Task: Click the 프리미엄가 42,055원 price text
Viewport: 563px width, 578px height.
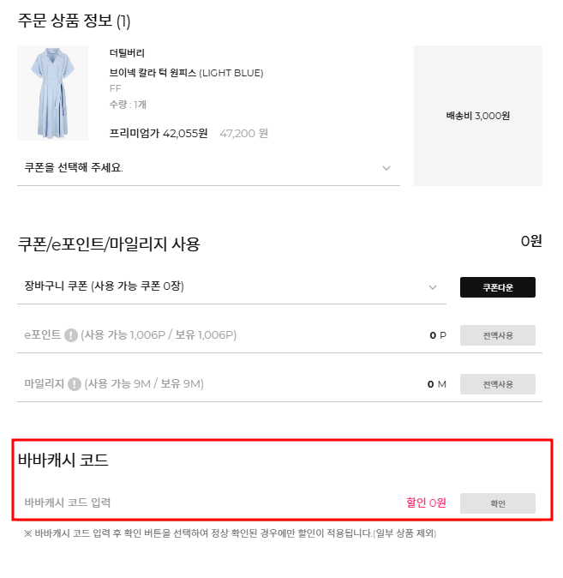Action: click(159, 133)
